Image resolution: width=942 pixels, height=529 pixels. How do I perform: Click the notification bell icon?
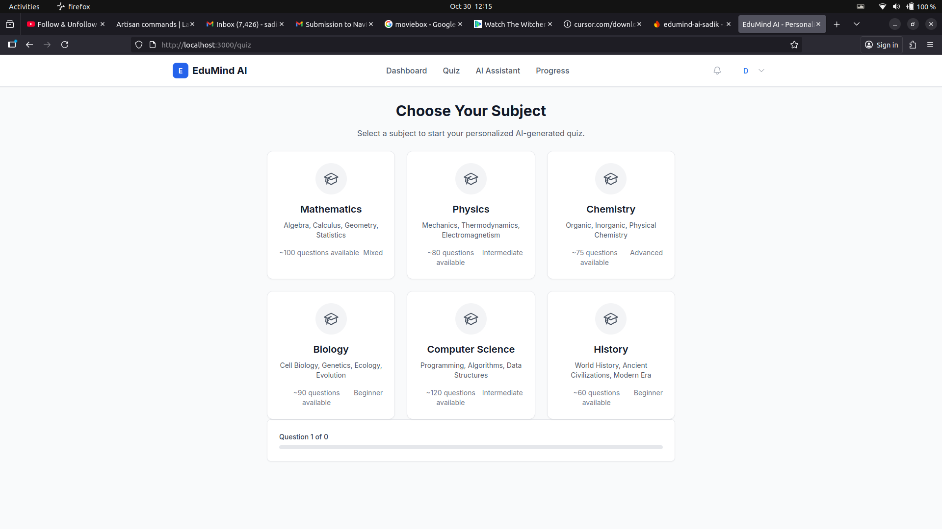pos(717,71)
